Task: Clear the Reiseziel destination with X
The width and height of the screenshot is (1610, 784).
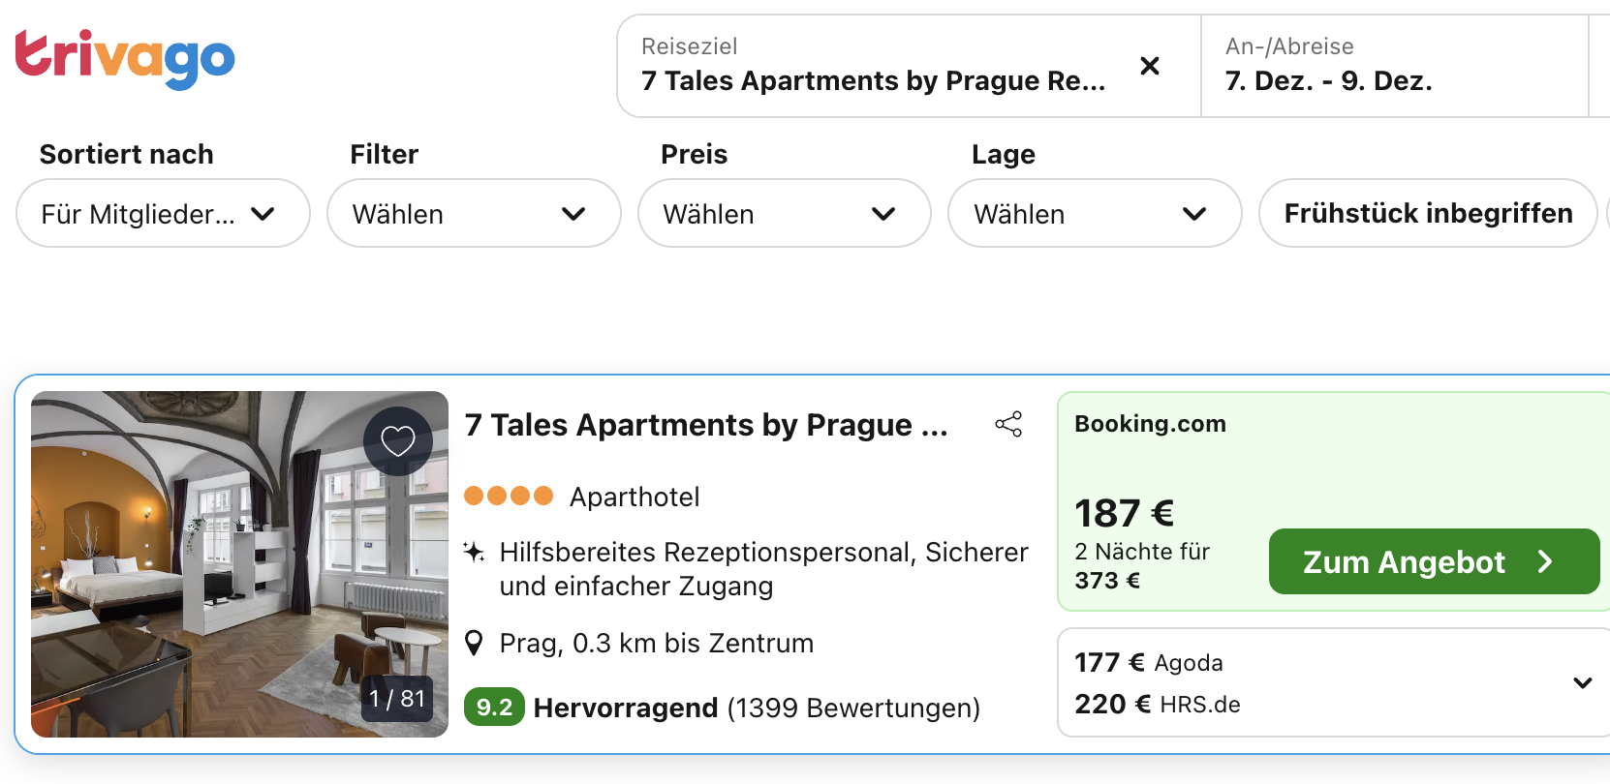Action: tap(1150, 66)
